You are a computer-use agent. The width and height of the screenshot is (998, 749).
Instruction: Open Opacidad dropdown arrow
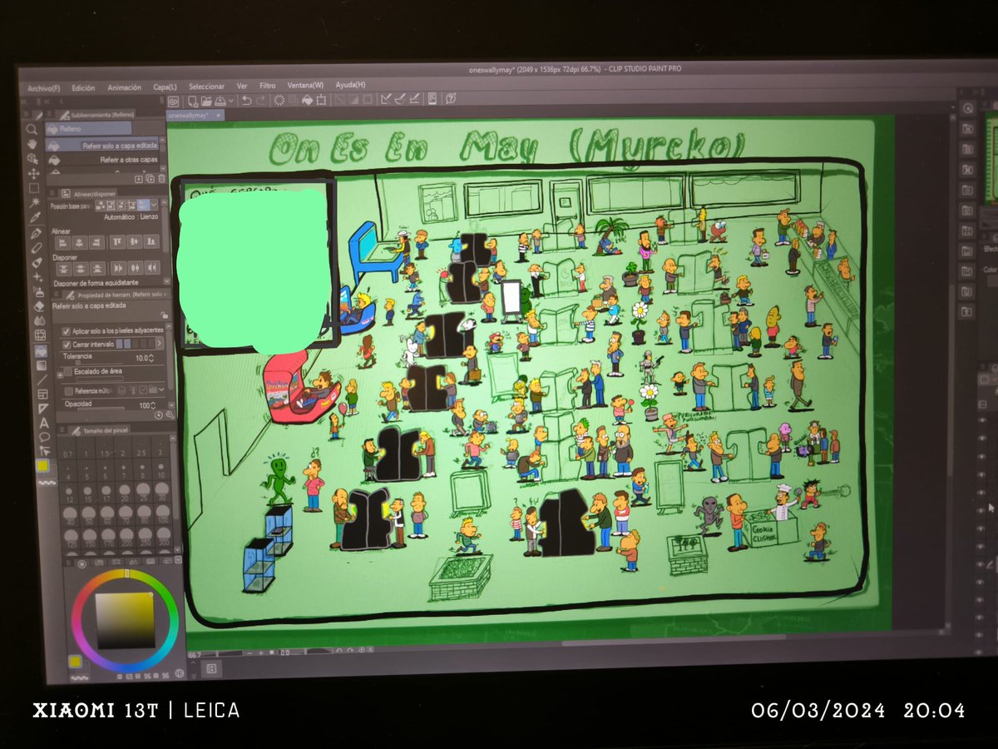click(153, 406)
